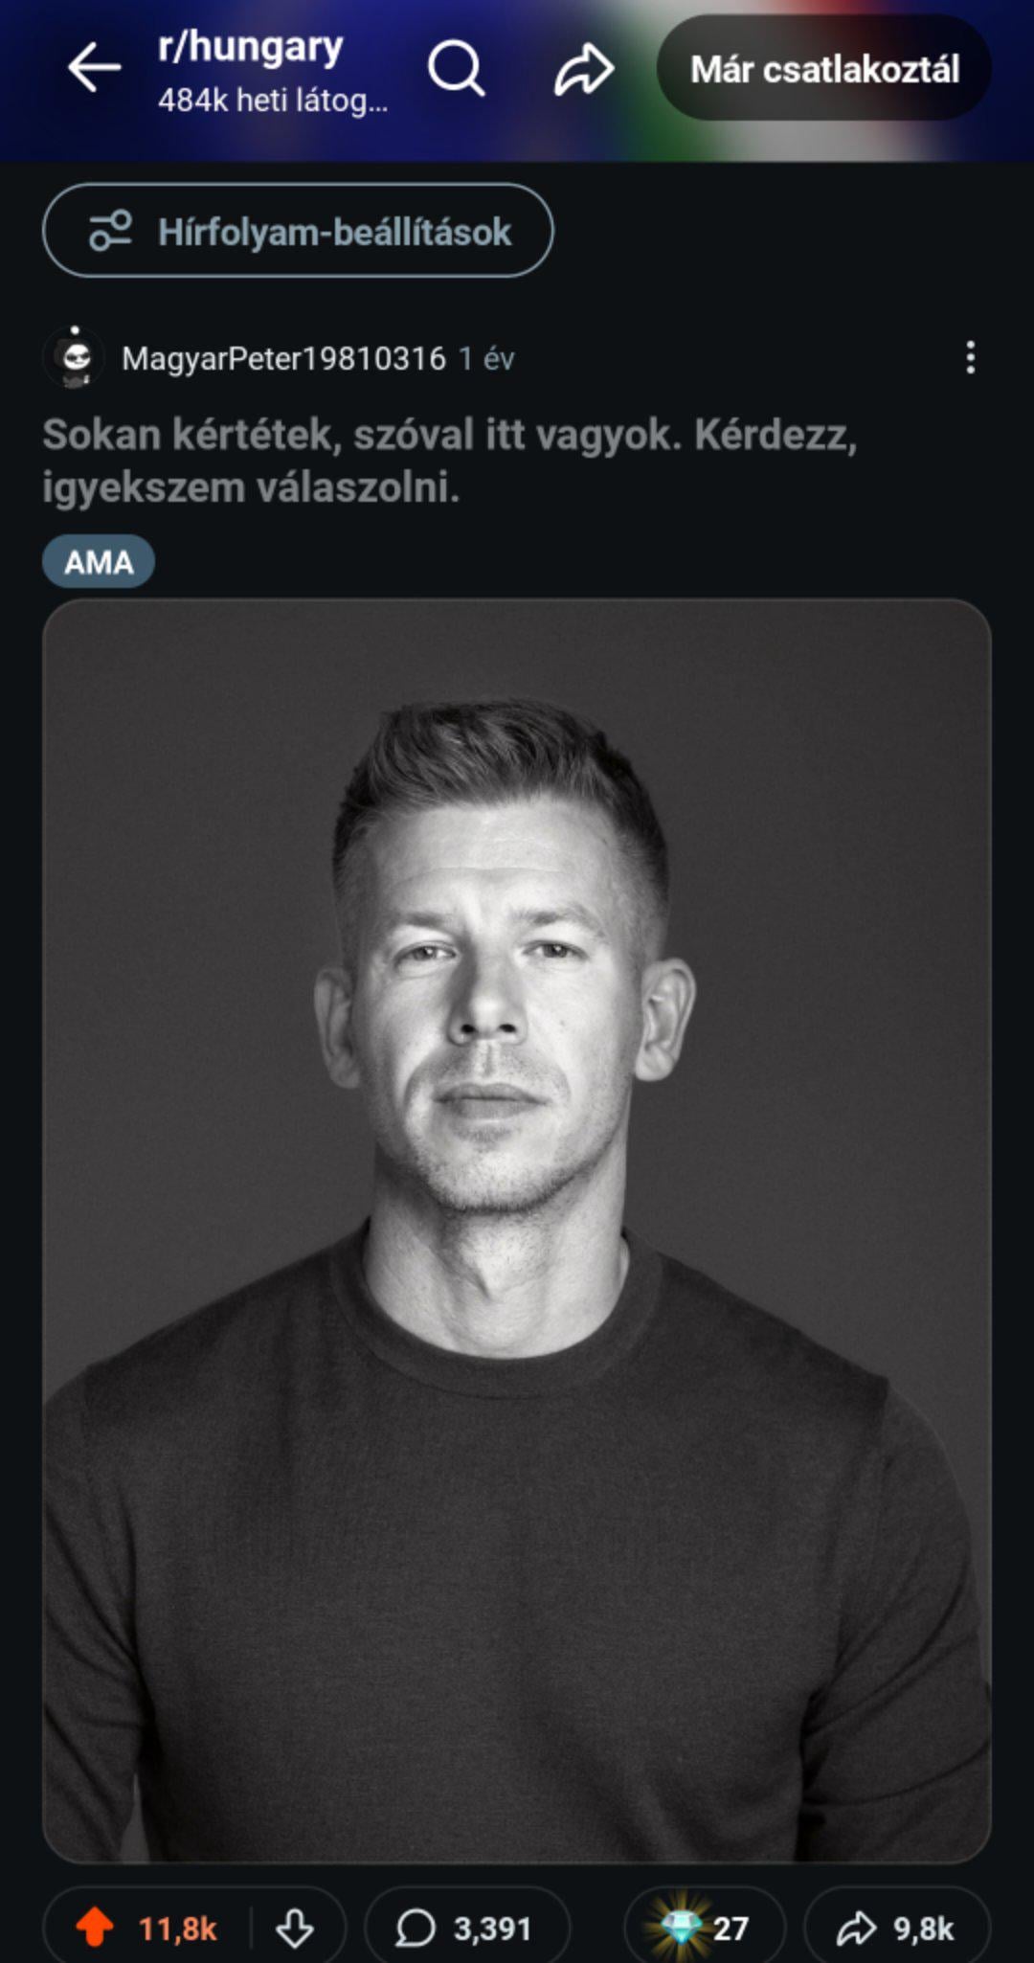The width and height of the screenshot is (1034, 1963).
Task: Share the post showing 9,8k shares
Action: (x=896, y=1928)
